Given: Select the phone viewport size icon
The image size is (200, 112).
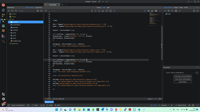Looking at the screenshot, I should point(92,11).
